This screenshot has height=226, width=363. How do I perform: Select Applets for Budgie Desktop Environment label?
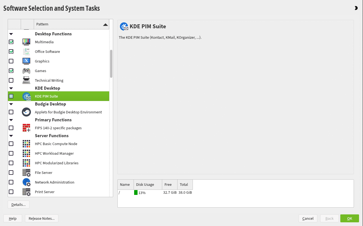point(68,112)
